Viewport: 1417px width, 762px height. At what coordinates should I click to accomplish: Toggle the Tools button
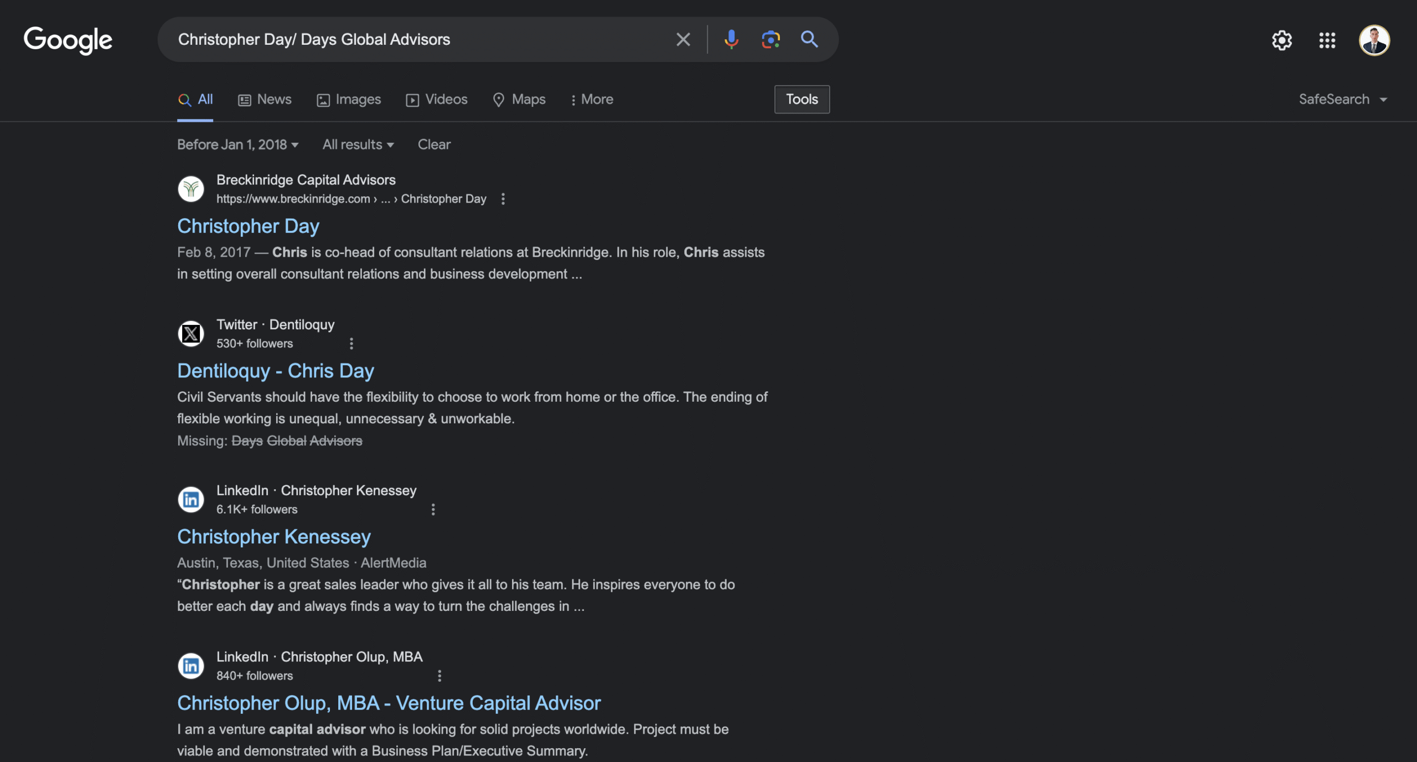802,100
